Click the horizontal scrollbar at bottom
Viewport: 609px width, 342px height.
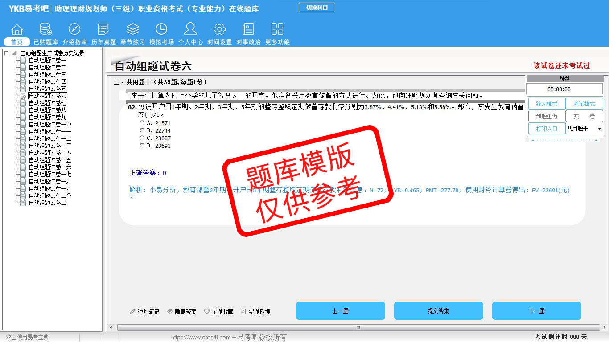pos(358,327)
